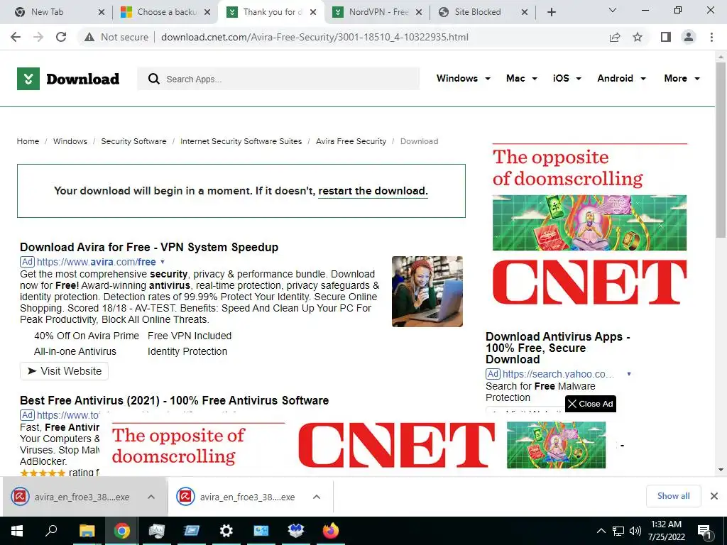Open the Free VPN Included link
The height and width of the screenshot is (545, 727).
click(x=190, y=336)
